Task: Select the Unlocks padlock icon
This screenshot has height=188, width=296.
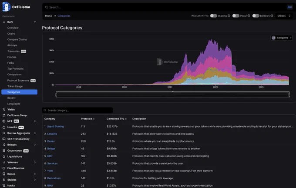Action: point(4,127)
